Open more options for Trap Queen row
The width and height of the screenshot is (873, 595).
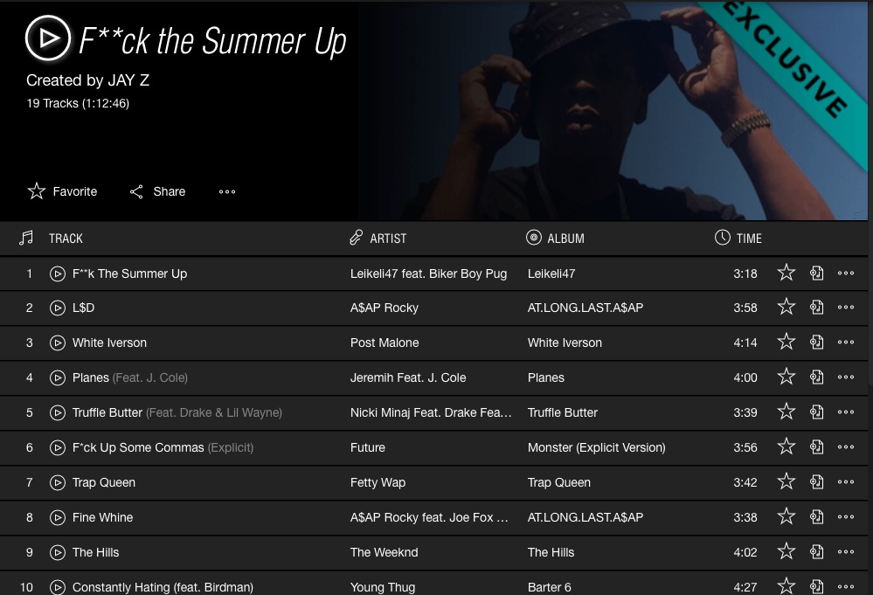845,482
